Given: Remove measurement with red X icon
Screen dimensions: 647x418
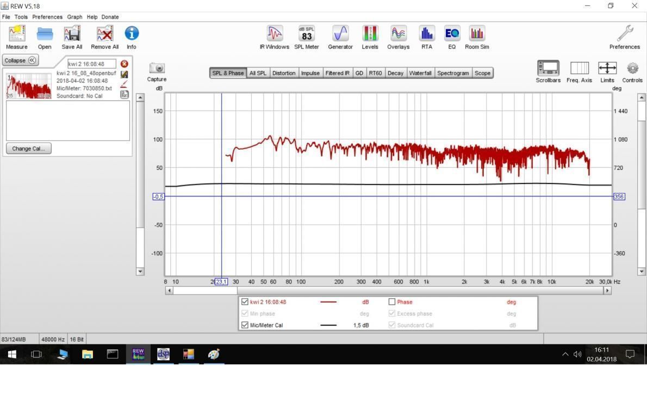Looking at the screenshot, I should (124, 64).
